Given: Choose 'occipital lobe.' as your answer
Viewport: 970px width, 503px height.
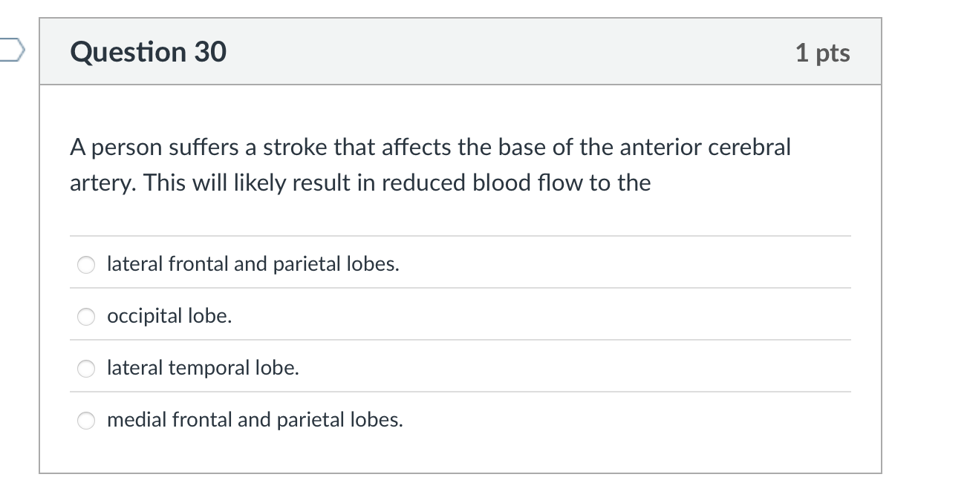Looking at the screenshot, I should pos(169,315).
